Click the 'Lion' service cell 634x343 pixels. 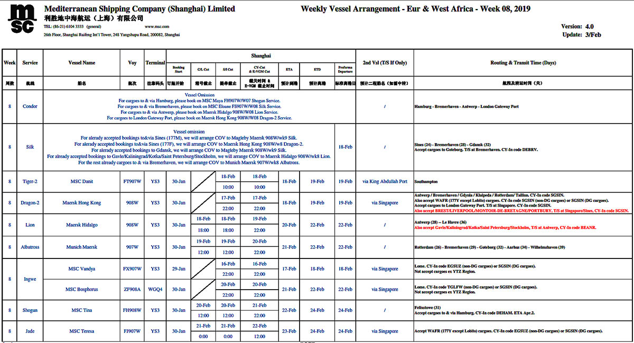pos(30,225)
